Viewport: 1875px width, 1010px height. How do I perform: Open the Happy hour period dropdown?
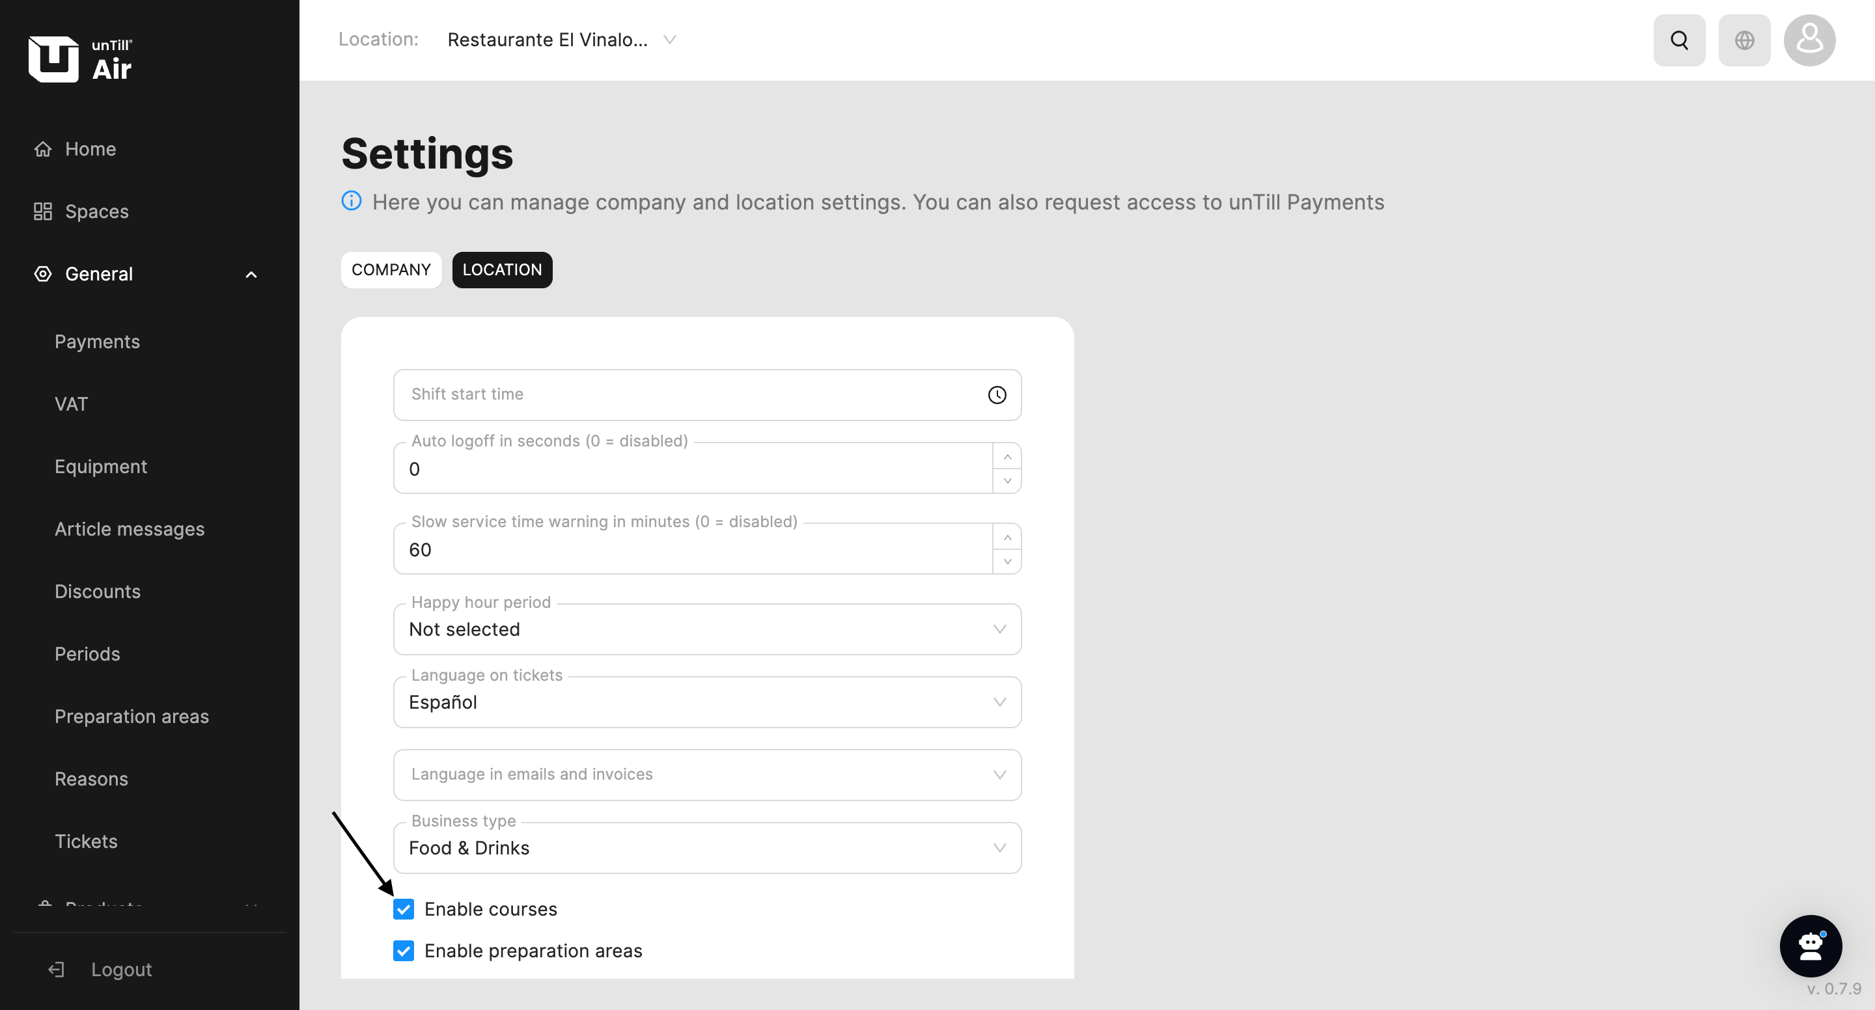coord(706,629)
